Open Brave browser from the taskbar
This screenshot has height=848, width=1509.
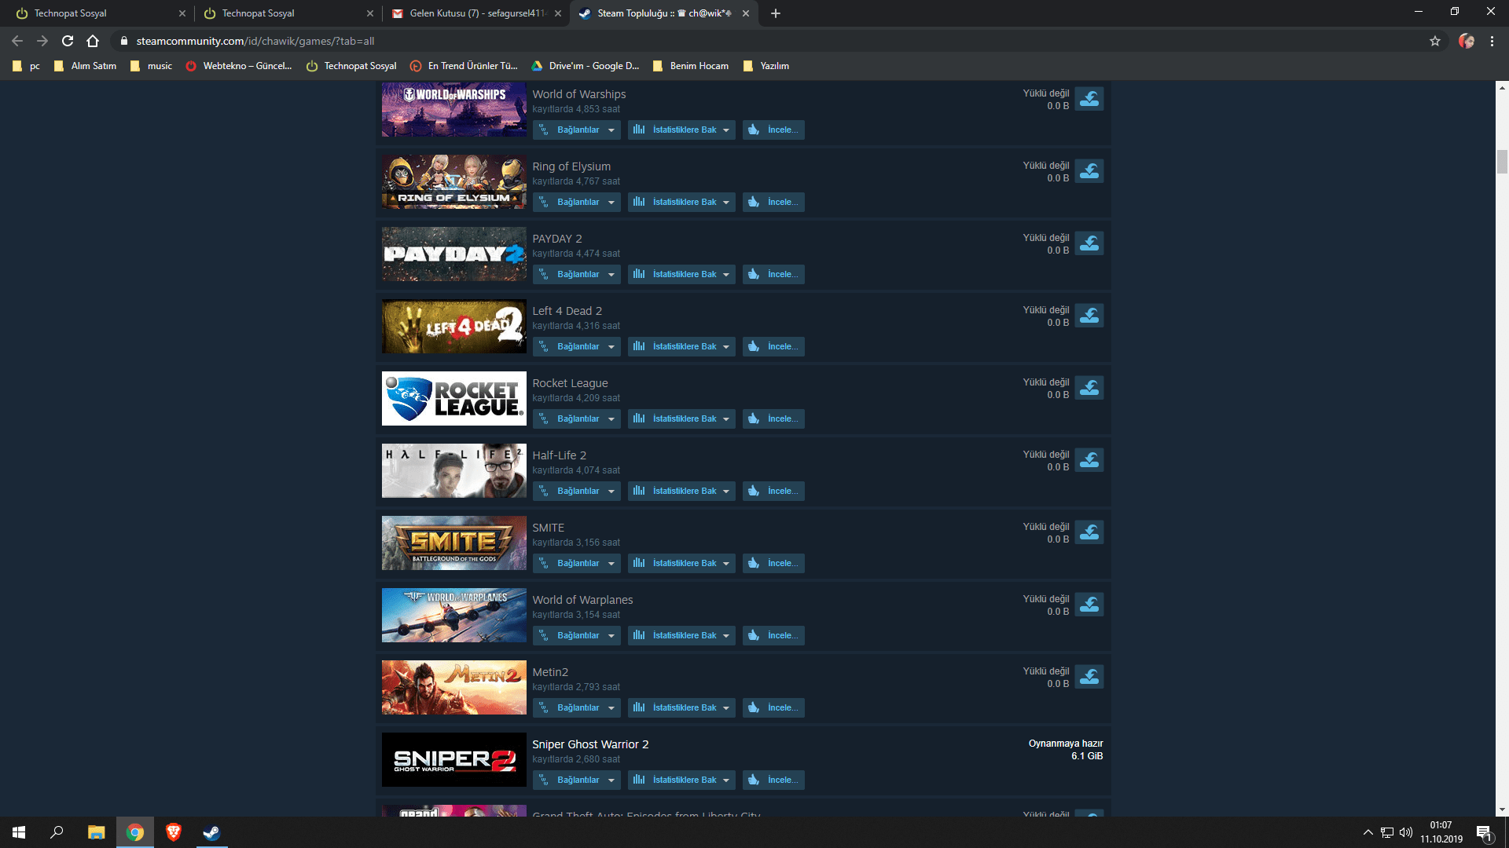[173, 832]
